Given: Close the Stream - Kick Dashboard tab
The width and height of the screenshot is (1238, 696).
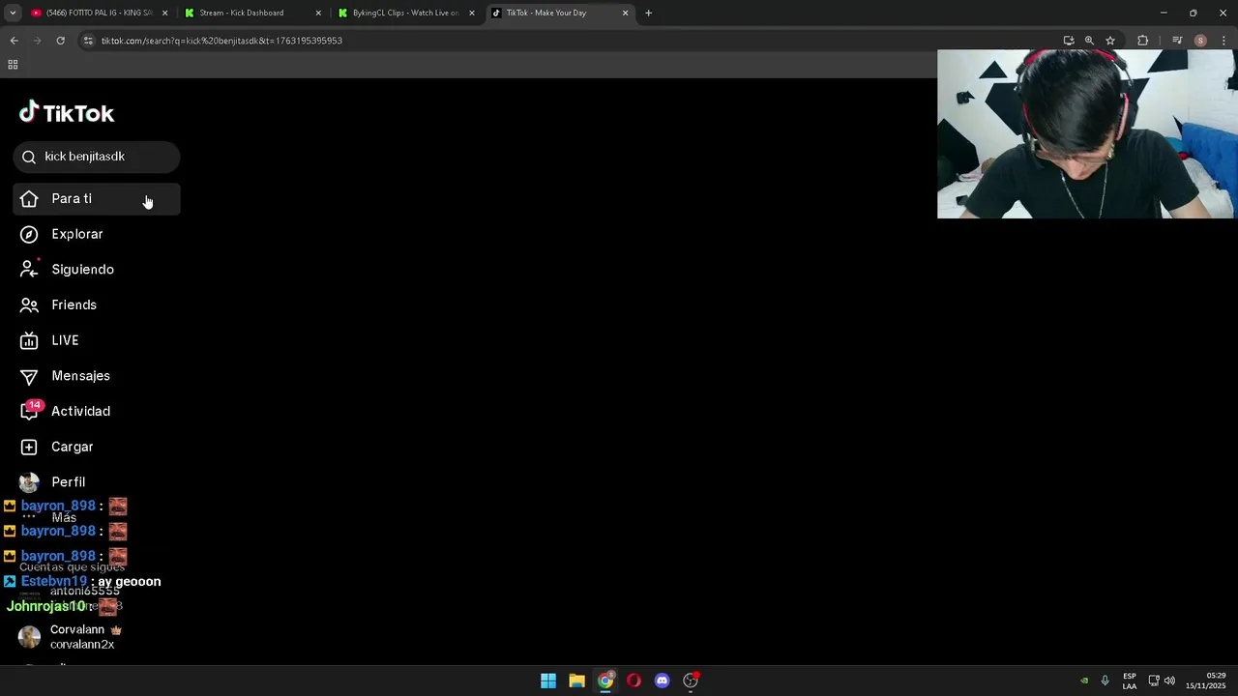Looking at the screenshot, I should 318,14.
